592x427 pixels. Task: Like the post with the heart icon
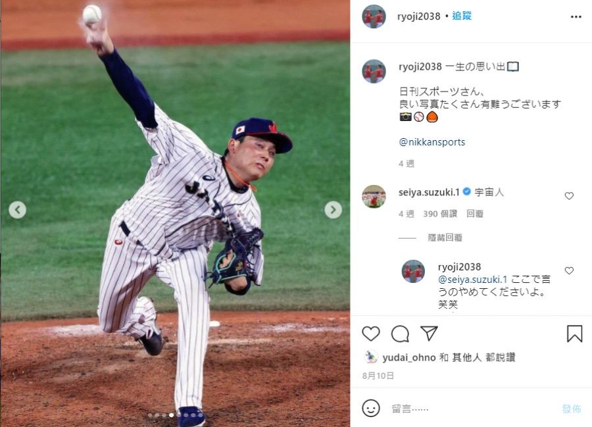pyautogui.click(x=371, y=334)
